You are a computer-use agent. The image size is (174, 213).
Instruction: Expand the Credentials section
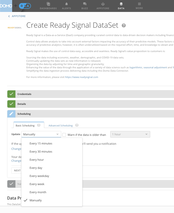[x=24, y=94]
